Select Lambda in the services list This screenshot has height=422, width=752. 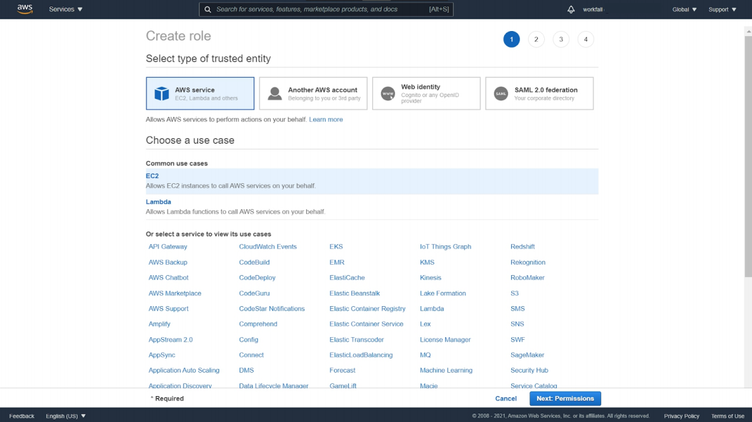432,308
